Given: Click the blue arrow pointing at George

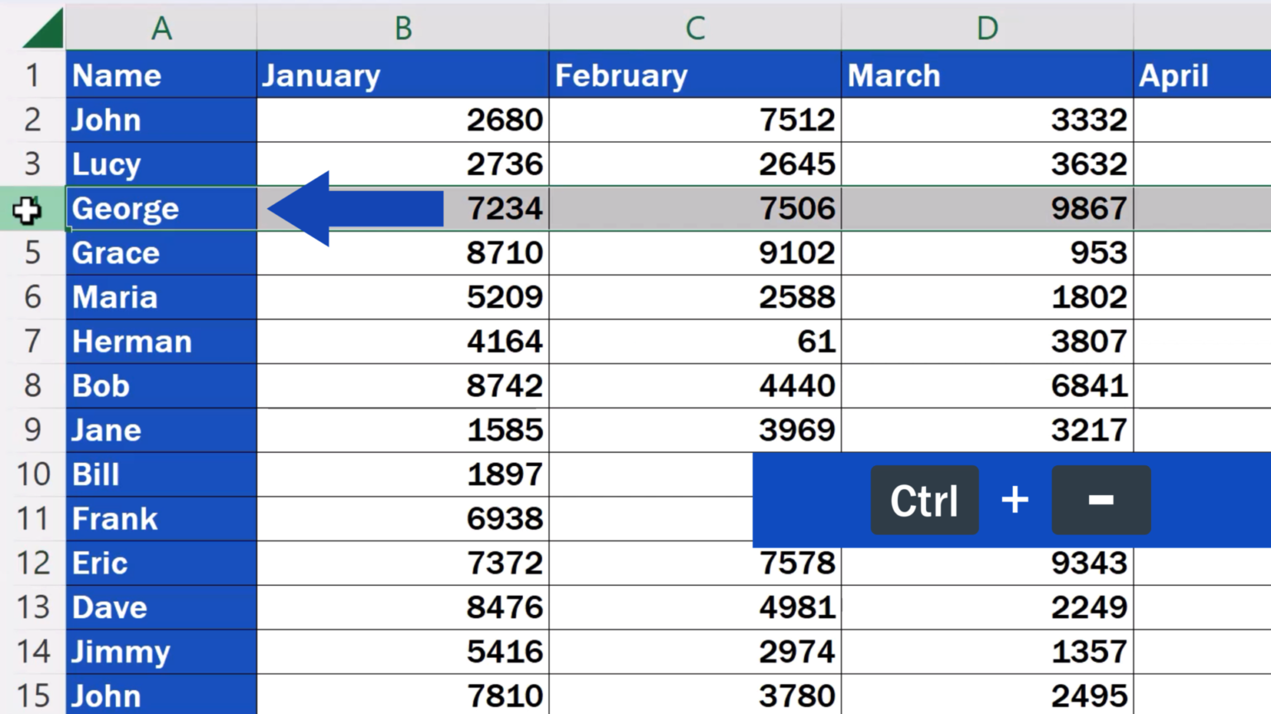Looking at the screenshot, I should click(356, 209).
